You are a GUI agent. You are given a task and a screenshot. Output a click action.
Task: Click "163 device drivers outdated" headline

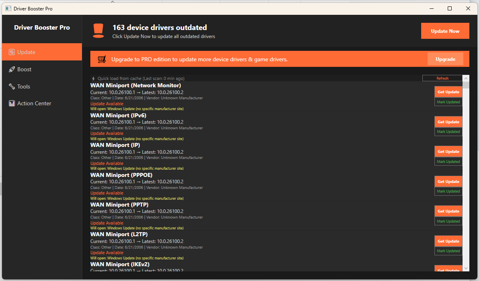click(160, 28)
